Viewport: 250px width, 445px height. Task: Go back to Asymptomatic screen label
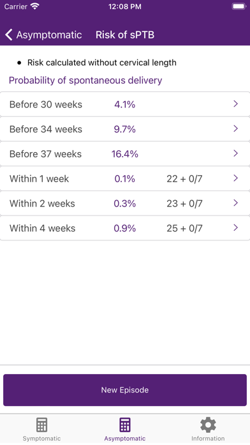pyautogui.click(x=49, y=35)
